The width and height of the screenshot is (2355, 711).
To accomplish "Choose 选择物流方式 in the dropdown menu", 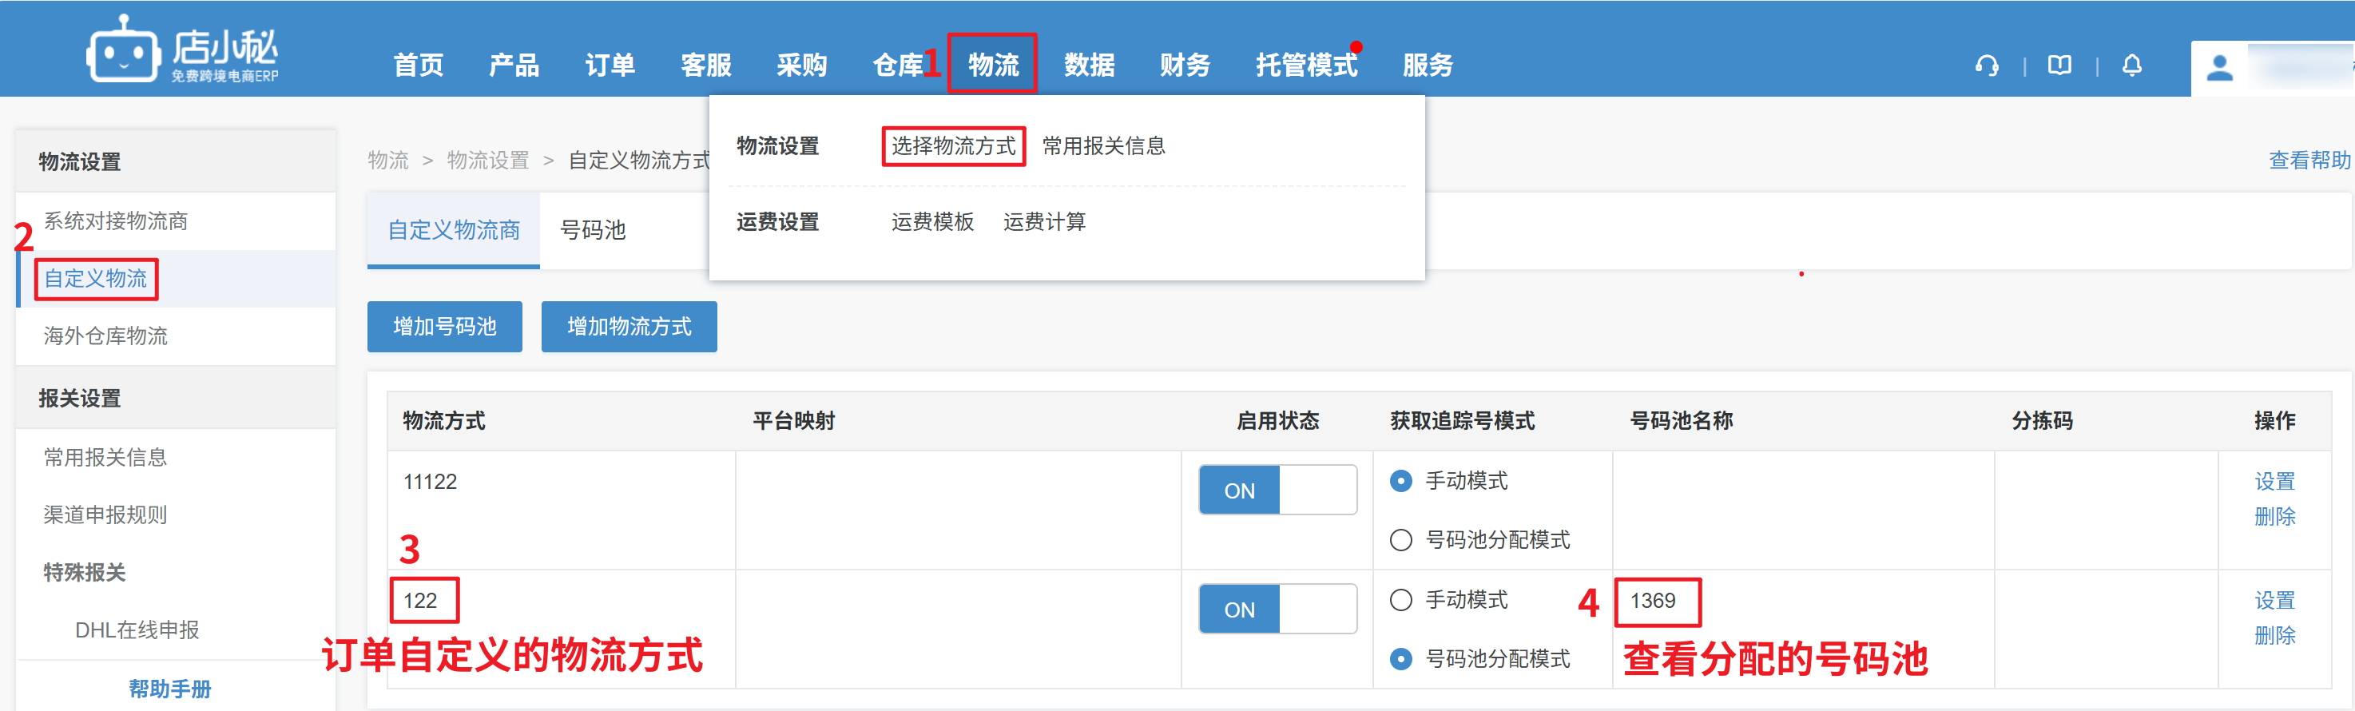I will pos(952,146).
